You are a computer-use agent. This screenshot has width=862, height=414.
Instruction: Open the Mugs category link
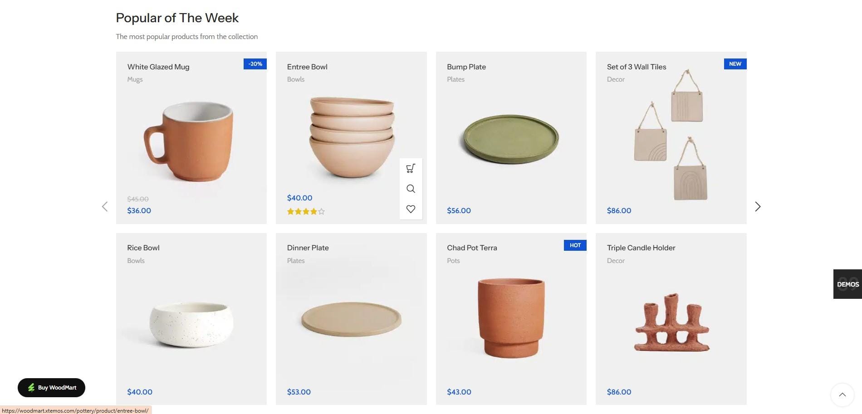coord(135,79)
